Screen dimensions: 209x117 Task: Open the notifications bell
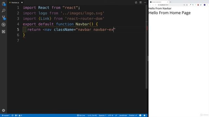click(x=144, y=115)
